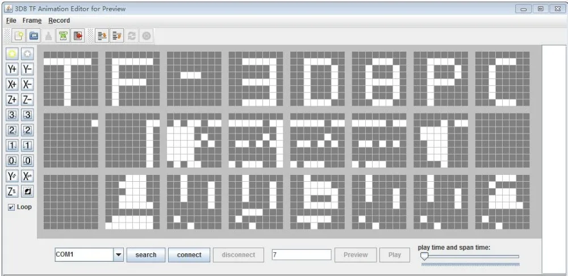Click the 1 button with arrow before digit
Viewport: 568px width, 276px height.
click(x=27, y=145)
